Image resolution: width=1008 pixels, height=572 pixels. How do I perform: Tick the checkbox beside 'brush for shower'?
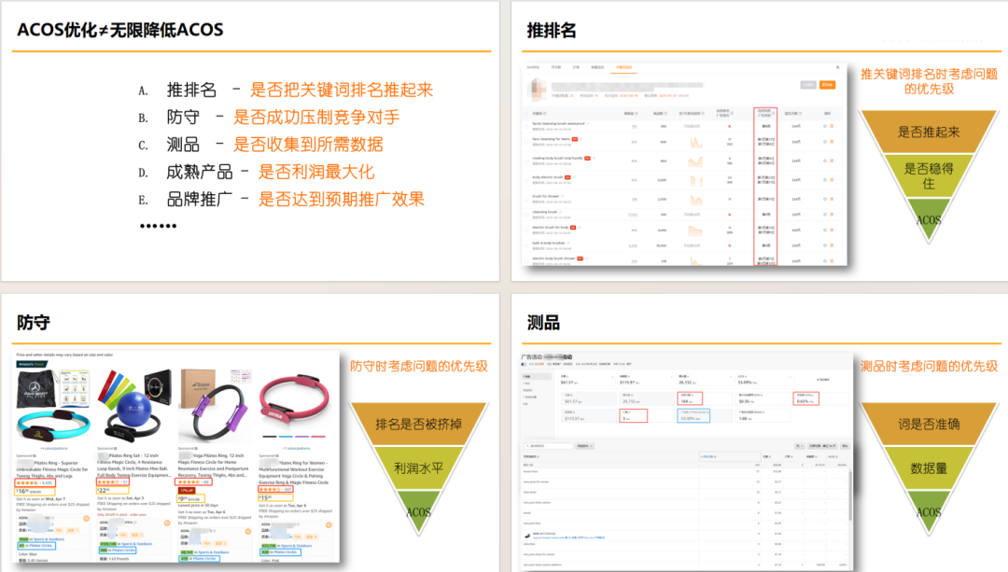click(527, 200)
